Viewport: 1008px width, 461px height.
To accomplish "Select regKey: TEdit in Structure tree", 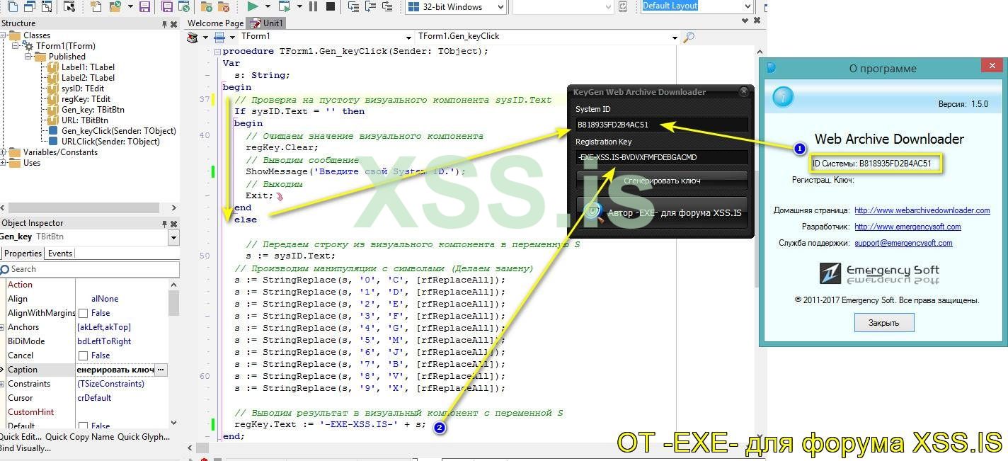I will [x=86, y=99].
